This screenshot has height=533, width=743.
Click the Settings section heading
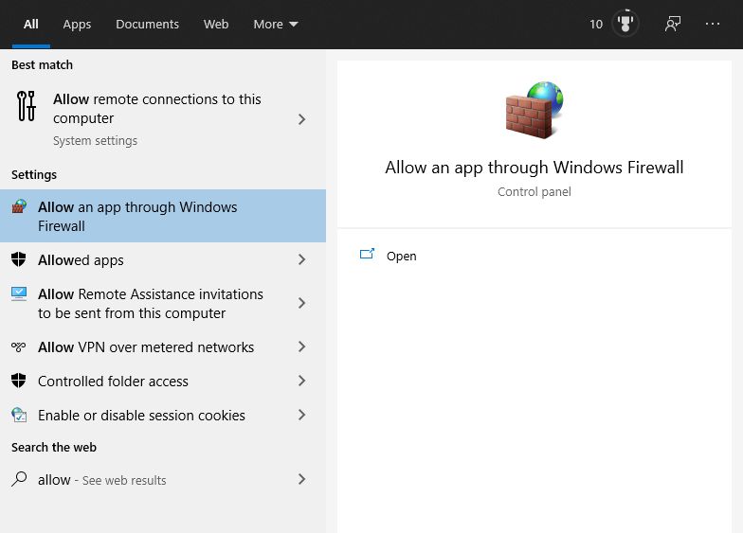point(34,174)
